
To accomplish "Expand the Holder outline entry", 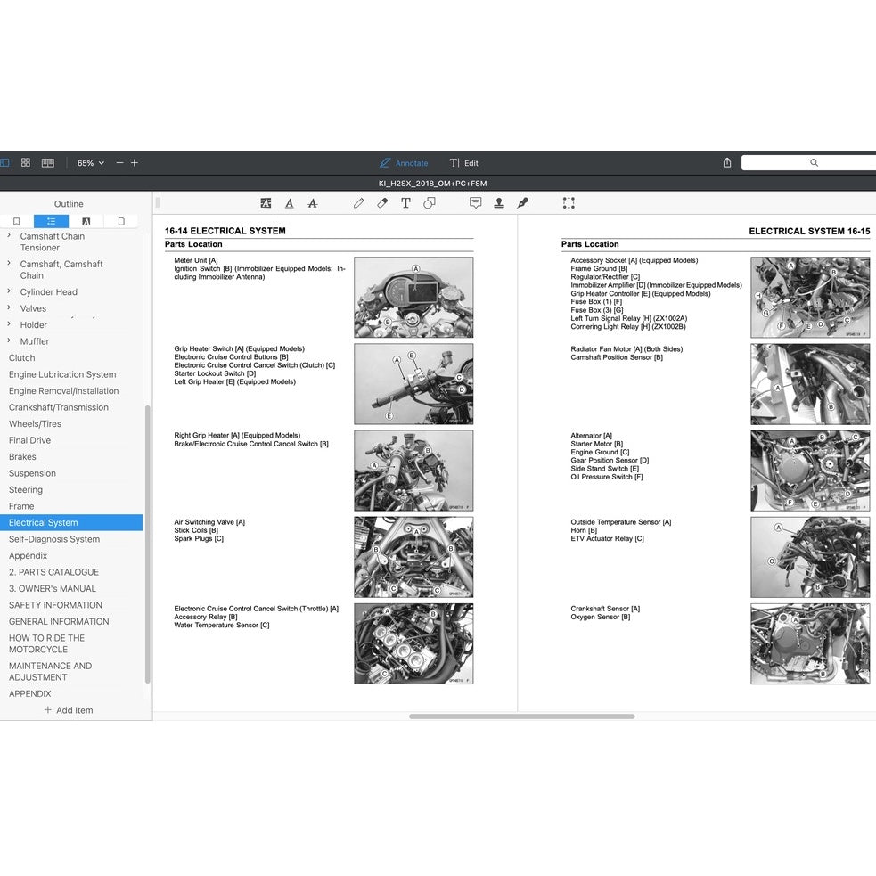I will tap(9, 324).
